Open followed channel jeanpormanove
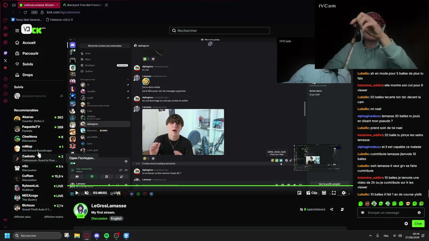The width and height of the screenshot is (429, 241). pos(39,96)
